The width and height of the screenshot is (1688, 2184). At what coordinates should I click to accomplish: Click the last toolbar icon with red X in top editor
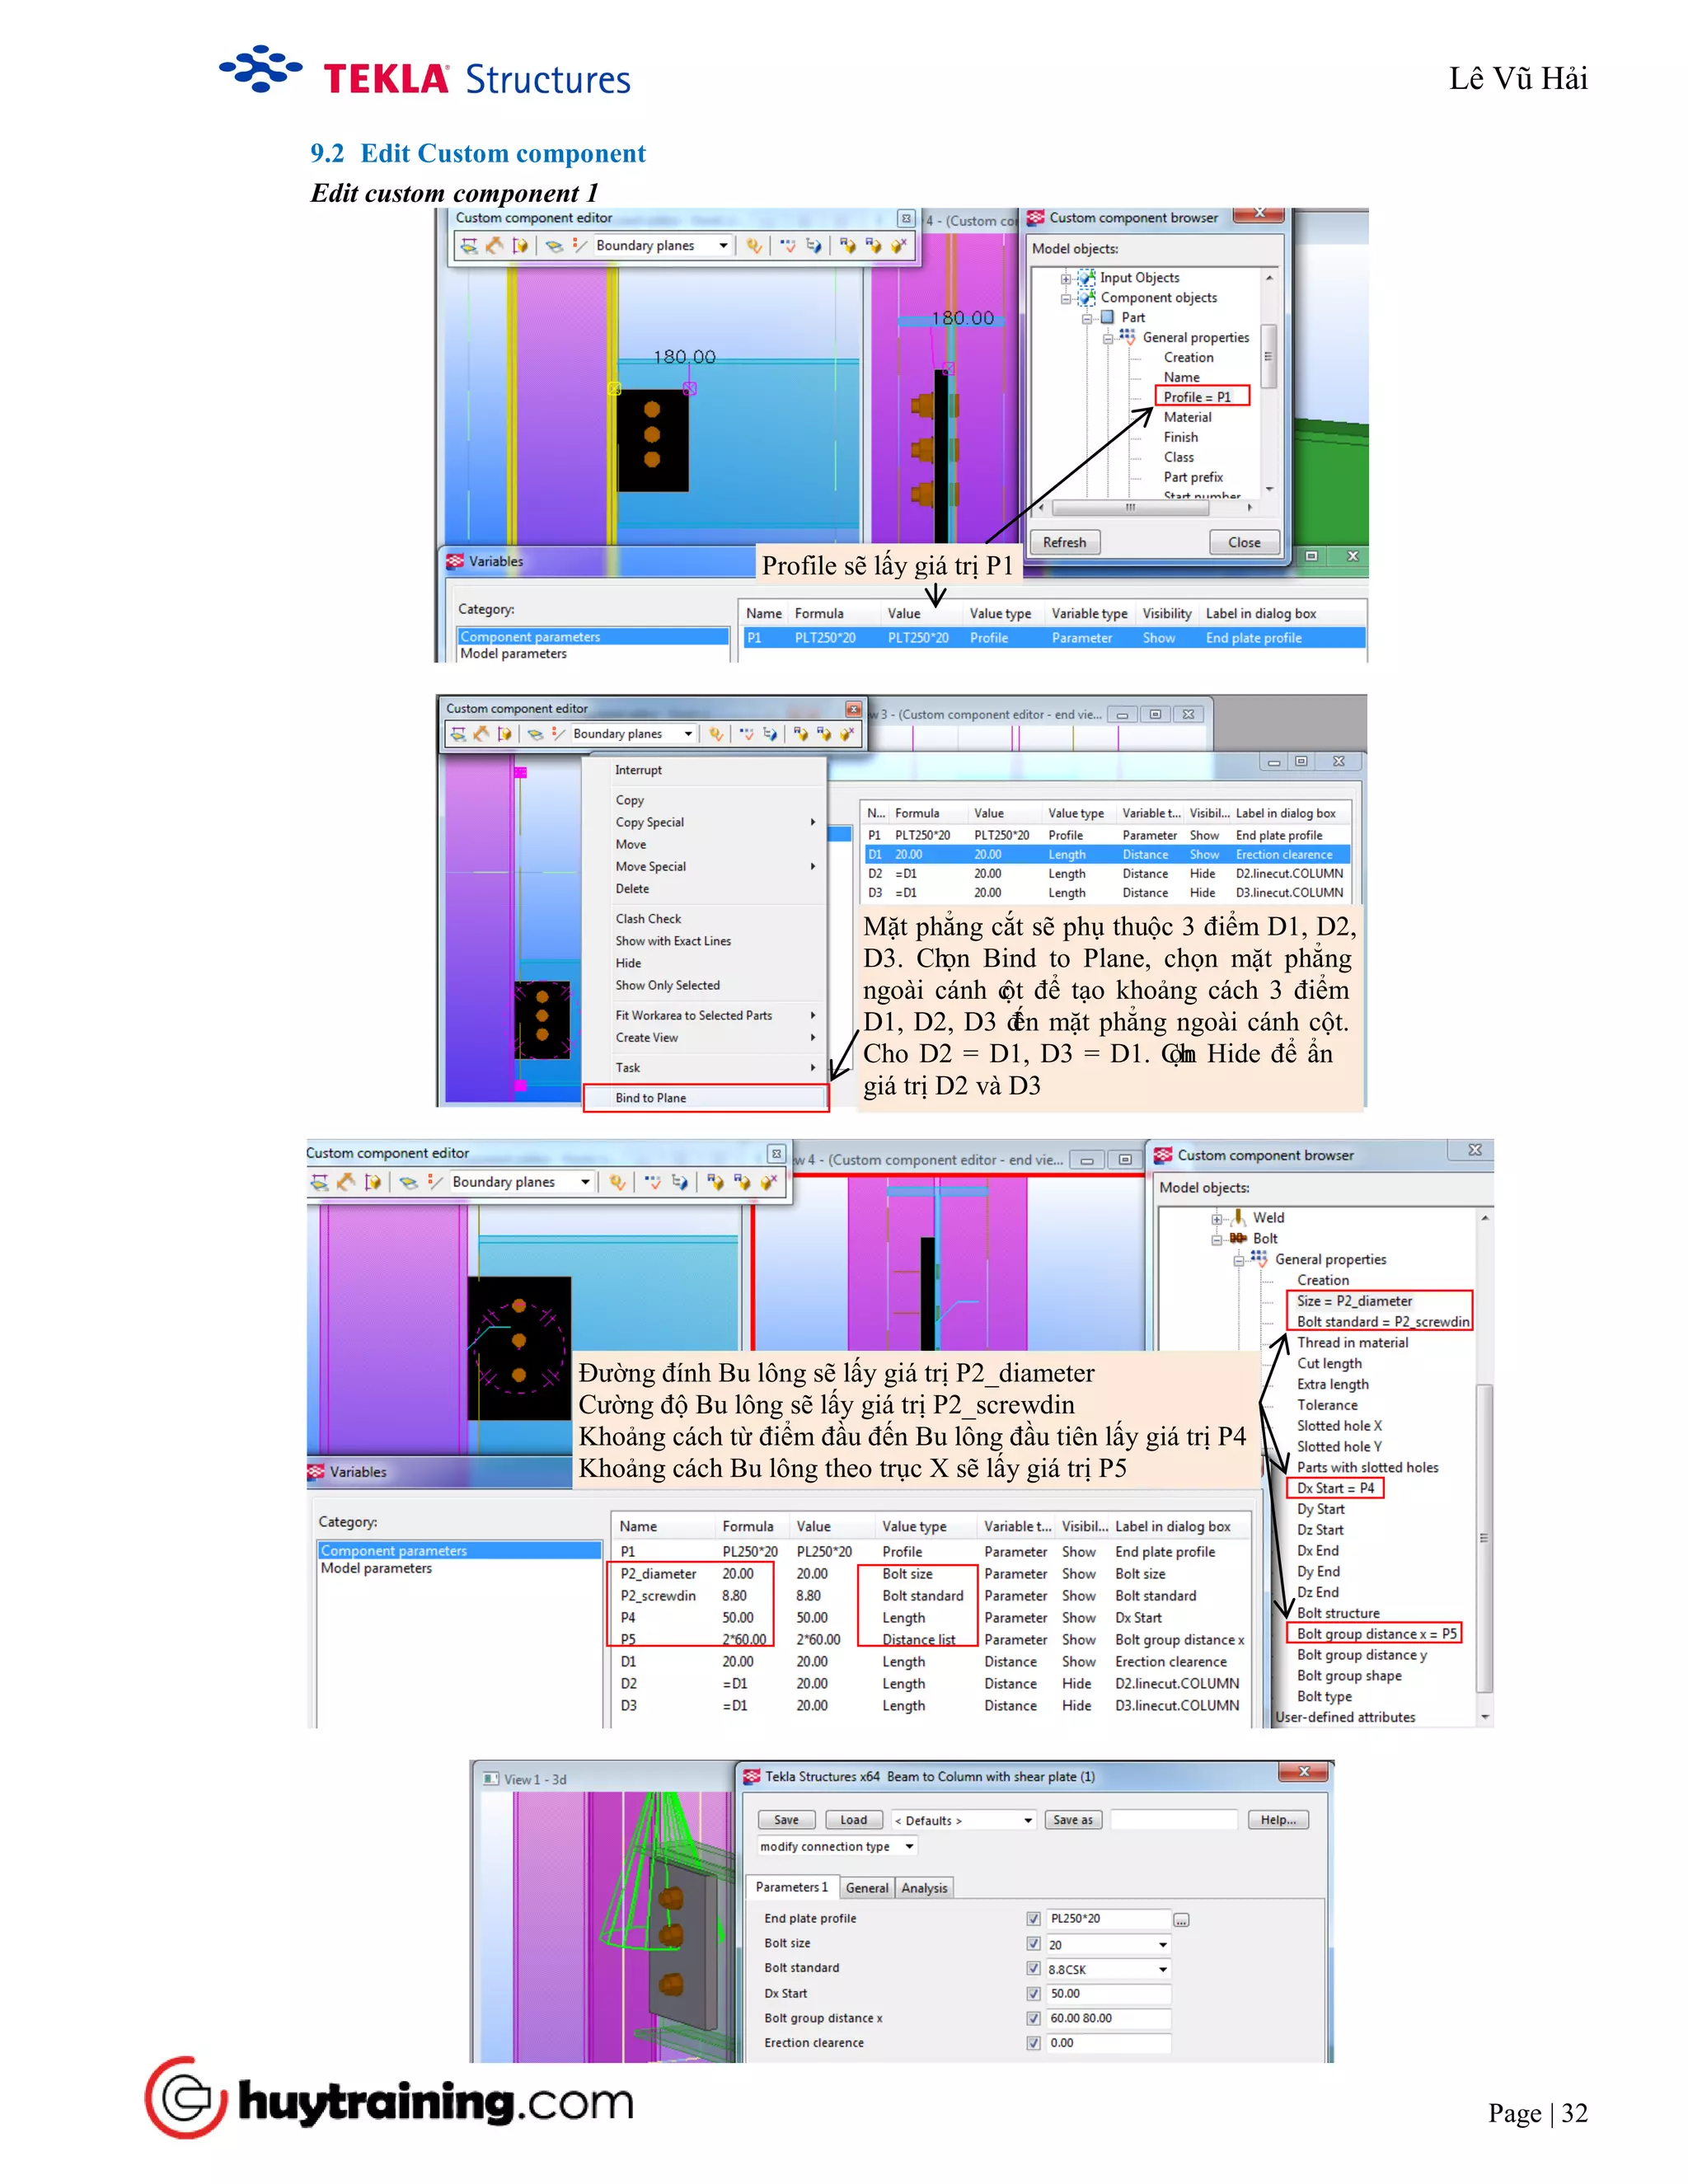point(898,246)
